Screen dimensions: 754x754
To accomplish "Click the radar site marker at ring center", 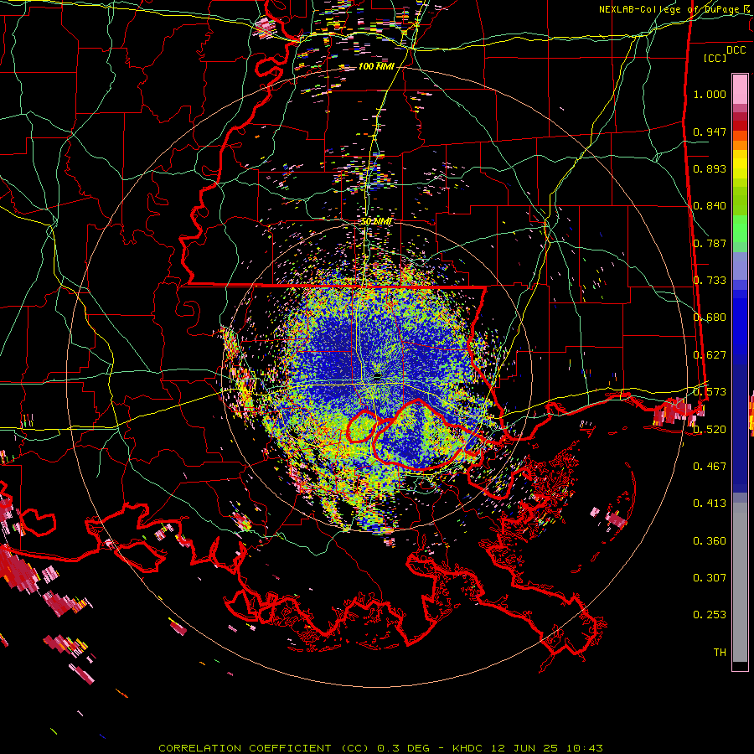I will tap(378, 376).
